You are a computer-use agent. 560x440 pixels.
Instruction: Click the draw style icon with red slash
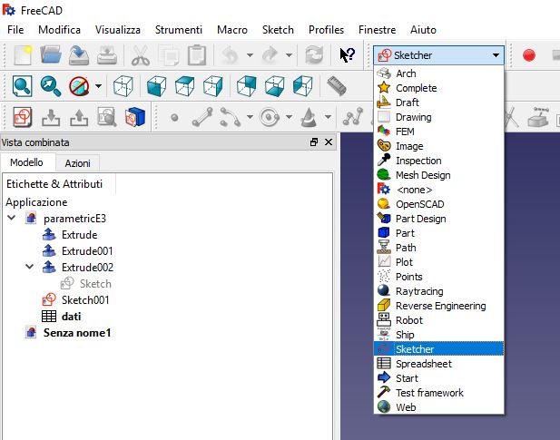pos(79,86)
